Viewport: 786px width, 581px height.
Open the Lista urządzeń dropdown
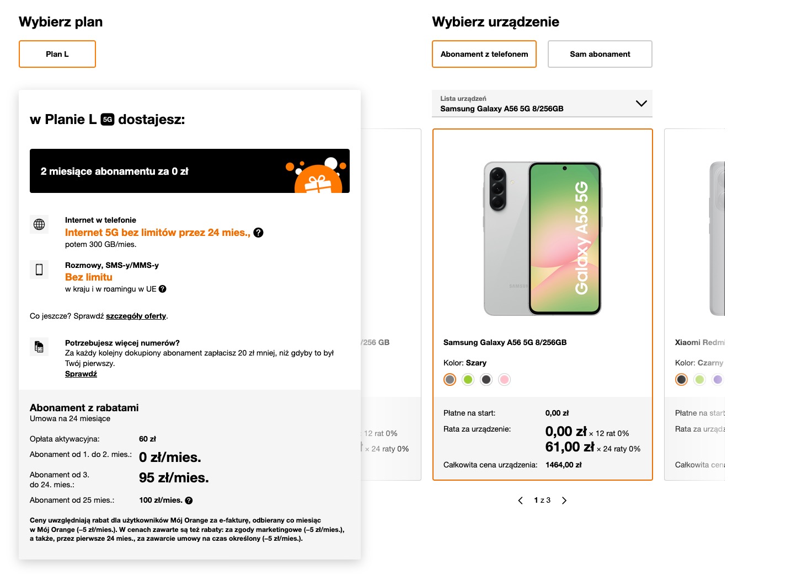(x=542, y=104)
